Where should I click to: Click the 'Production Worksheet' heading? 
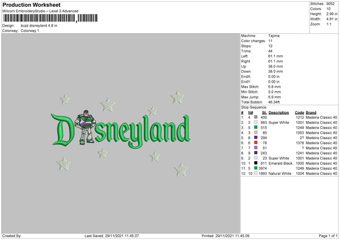[31, 5]
